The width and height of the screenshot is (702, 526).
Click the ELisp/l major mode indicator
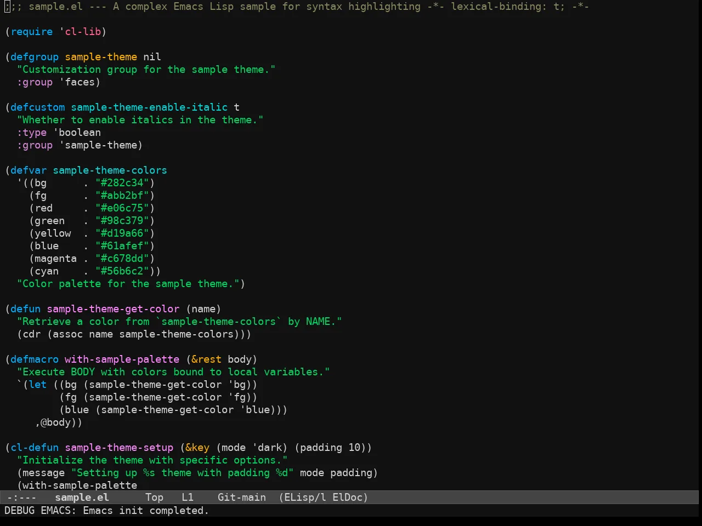coord(305,498)
